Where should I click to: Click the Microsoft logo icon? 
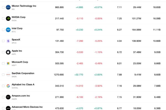click(x=8, y=63)
